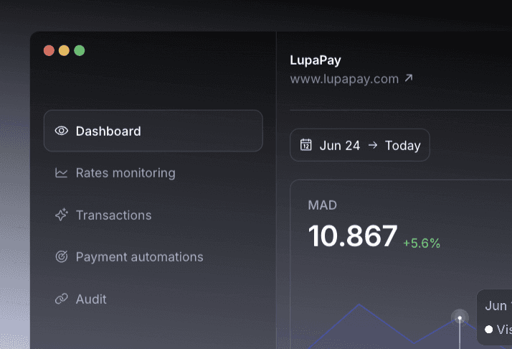Click the external link arrow after lupapay.com

coord(409,78)
